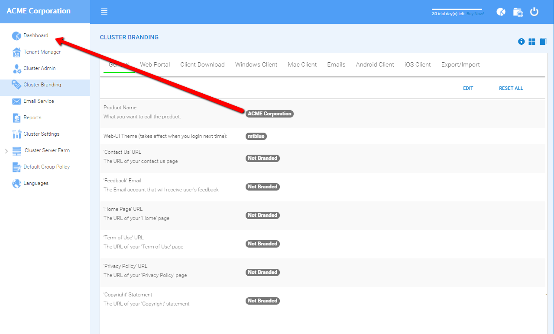This screenshot has height=334, width=554.
Task: Click the Languages globe icon
Action: coord(16,184)
